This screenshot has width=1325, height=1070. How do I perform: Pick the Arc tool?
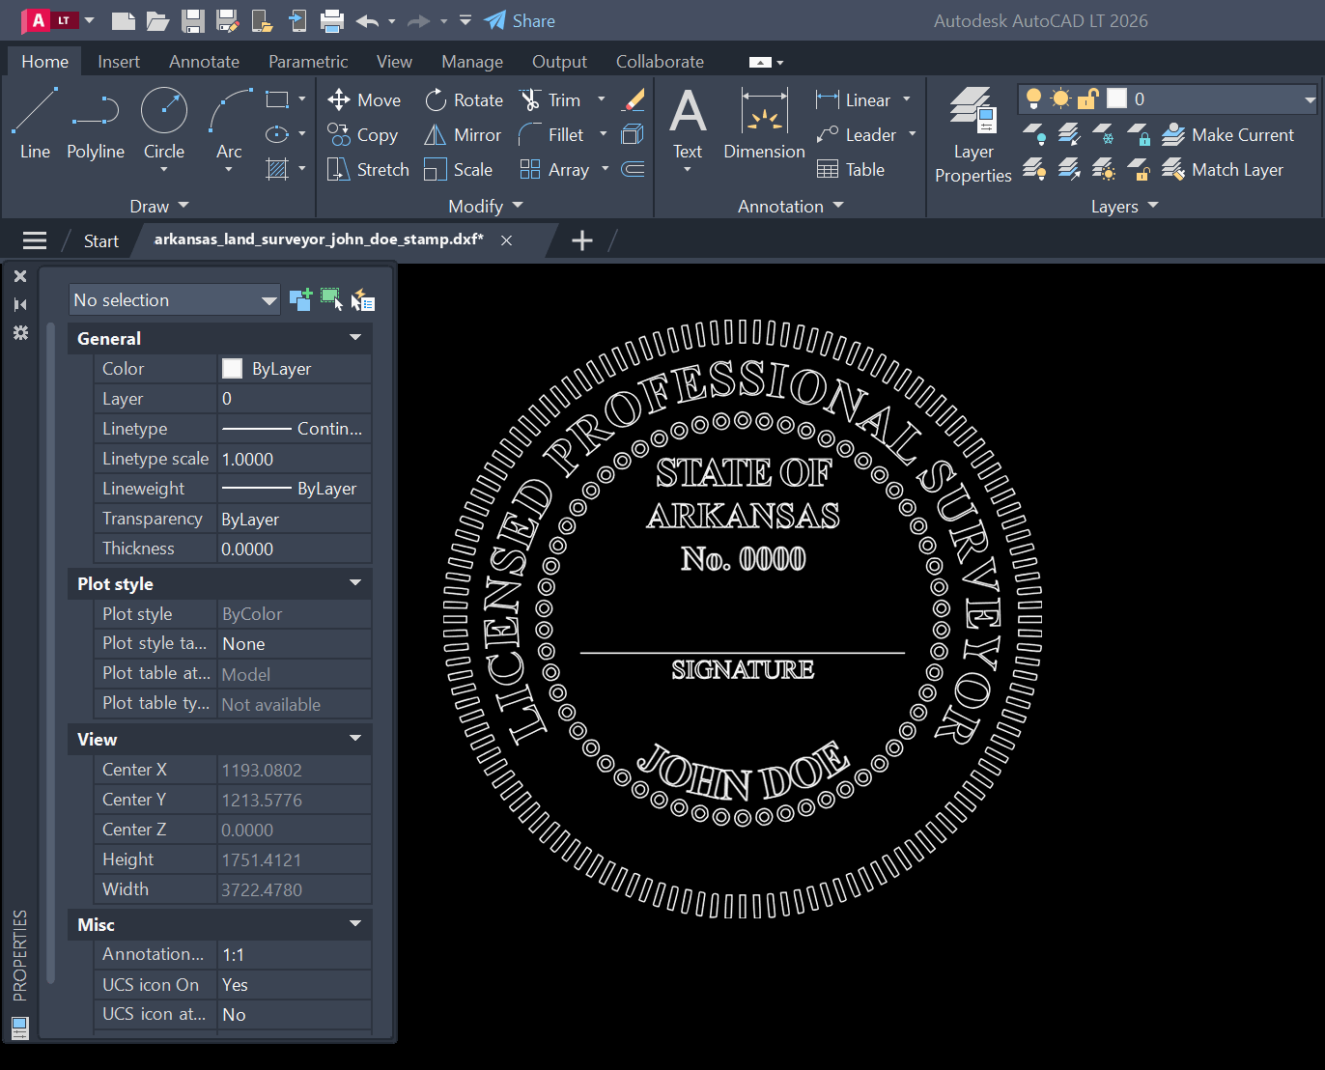click(x=229, y=123)
